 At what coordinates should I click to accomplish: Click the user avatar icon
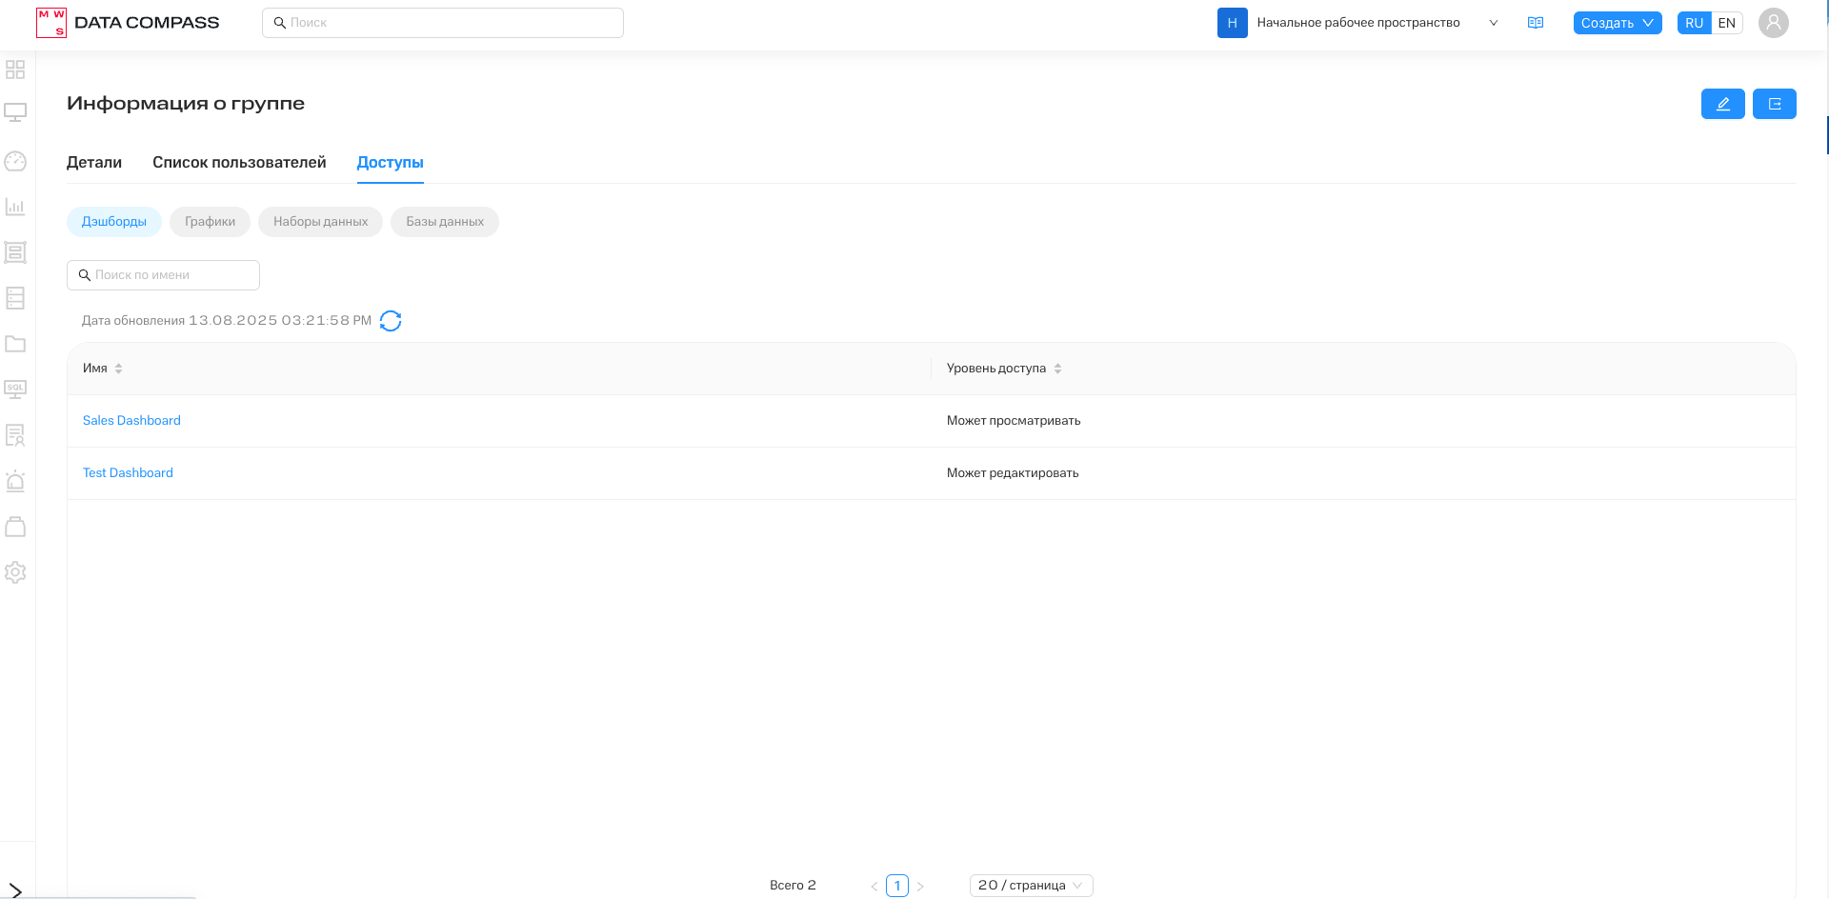(1773, 23)
